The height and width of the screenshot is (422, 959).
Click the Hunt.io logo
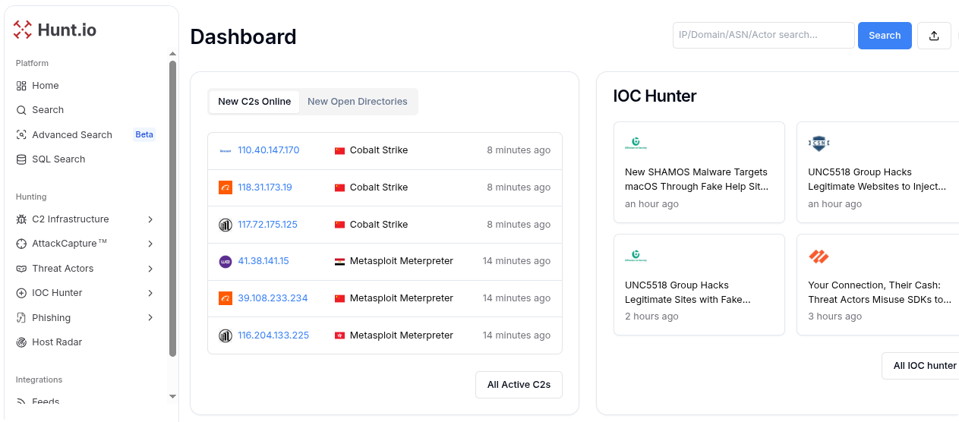coord(55,30)
